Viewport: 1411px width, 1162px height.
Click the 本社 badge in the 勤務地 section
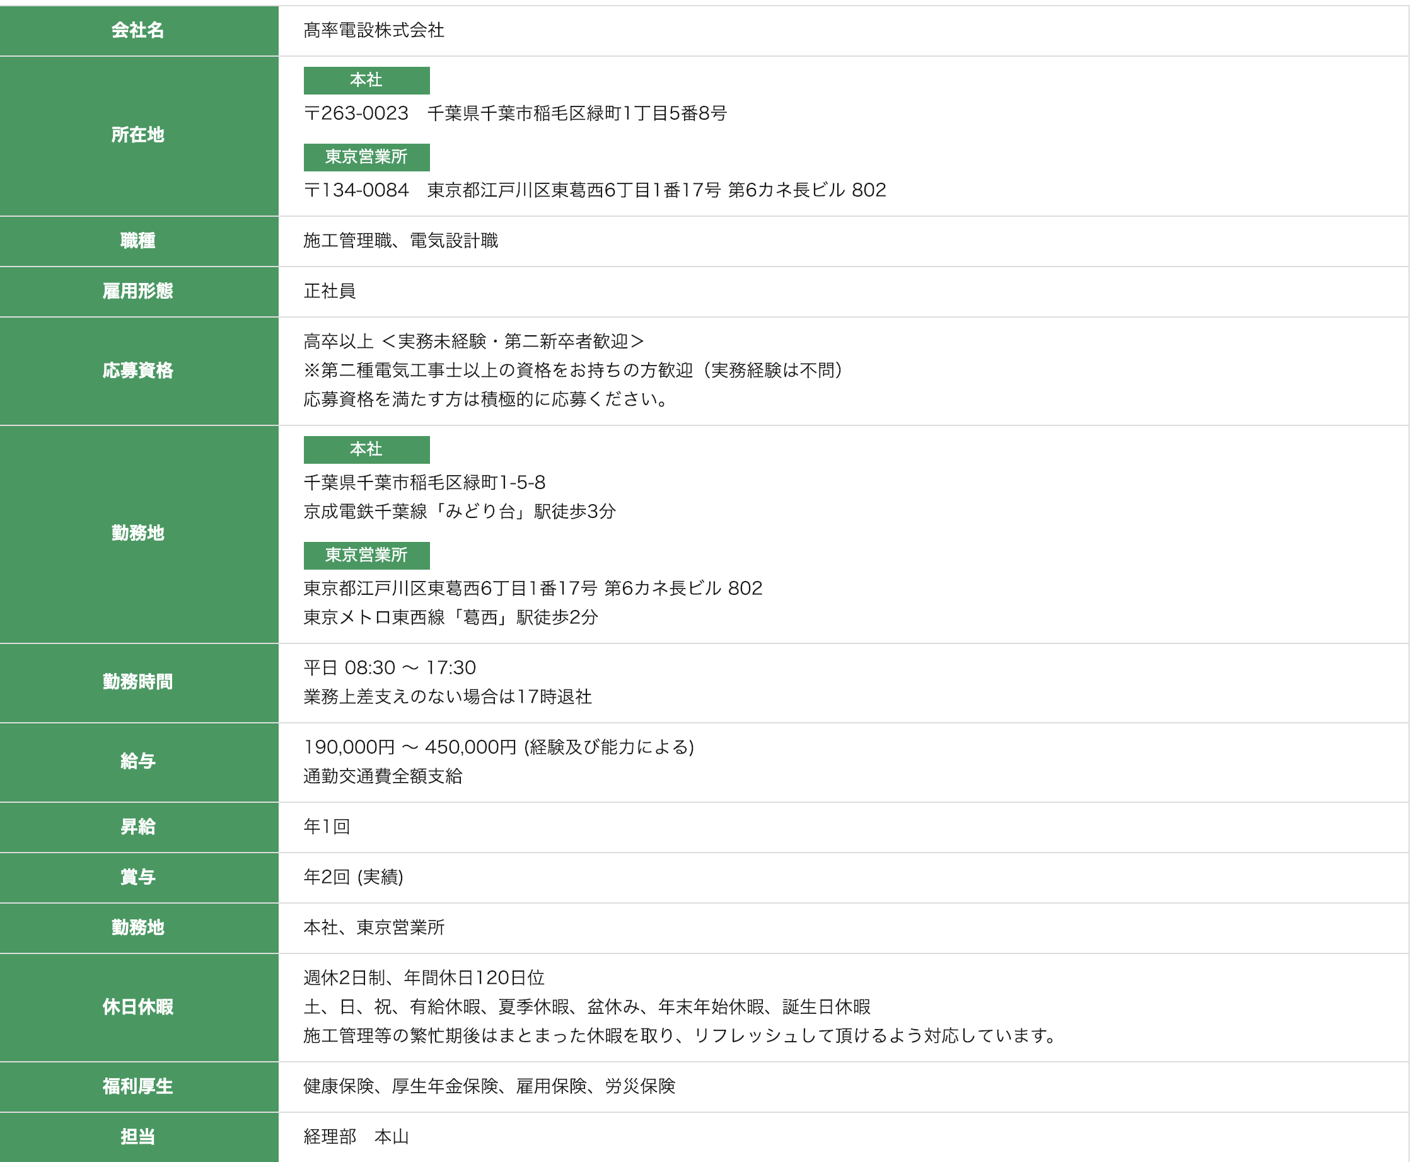coord(366,449)
